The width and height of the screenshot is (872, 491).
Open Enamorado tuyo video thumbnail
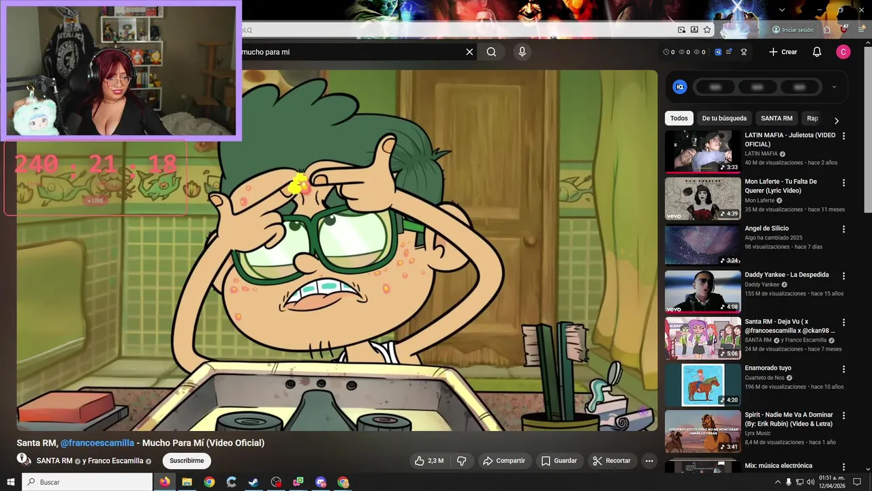(x=703, y=385)
